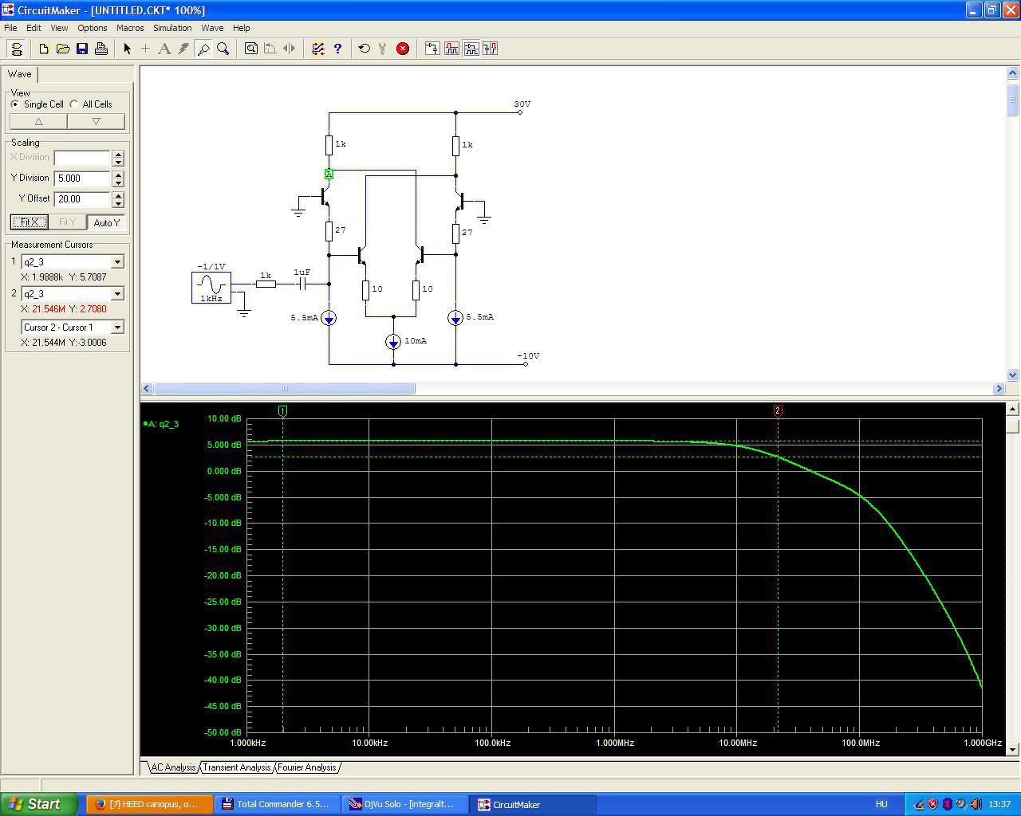Select the All Cells view option
This screenshot has width=1021, height=816.
74,104
